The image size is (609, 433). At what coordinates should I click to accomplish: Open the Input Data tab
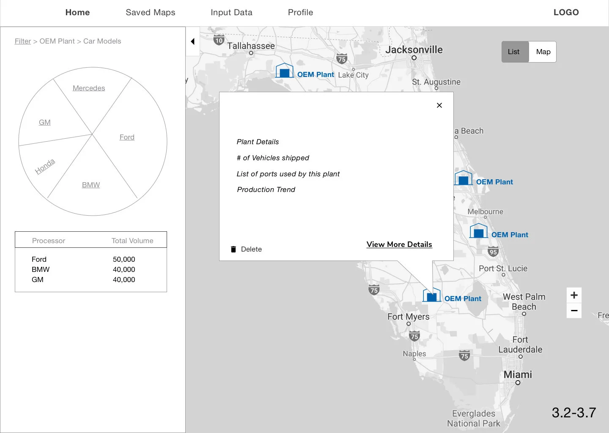[231, 12]
